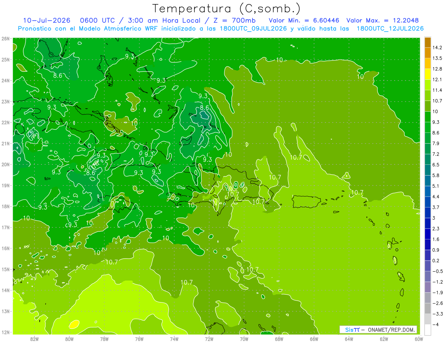Click the '7.9' legend label
The image size is (445, 344).
(436, 143)
